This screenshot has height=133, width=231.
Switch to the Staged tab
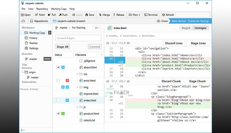coord(186,28)
